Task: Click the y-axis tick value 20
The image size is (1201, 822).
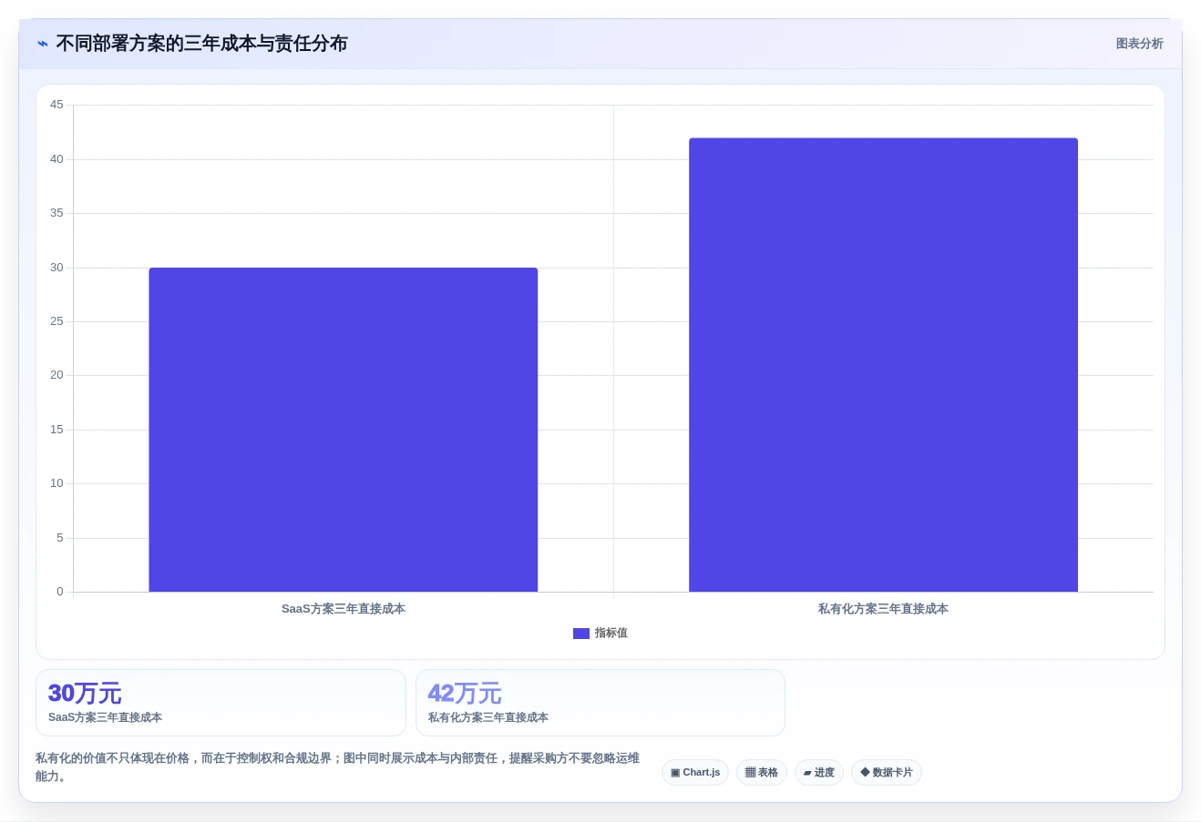Action: point(56,375)
